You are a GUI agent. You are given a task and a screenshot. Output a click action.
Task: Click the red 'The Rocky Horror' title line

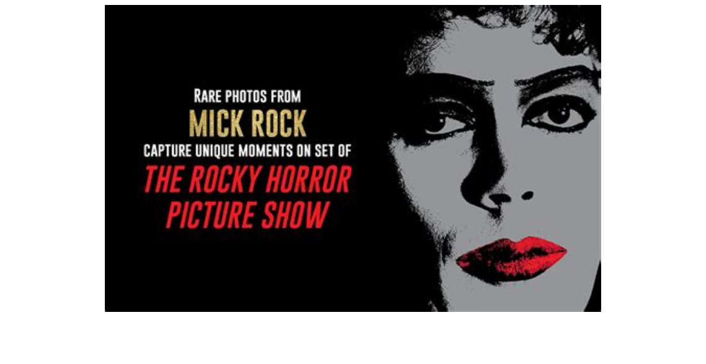(248, 179)
